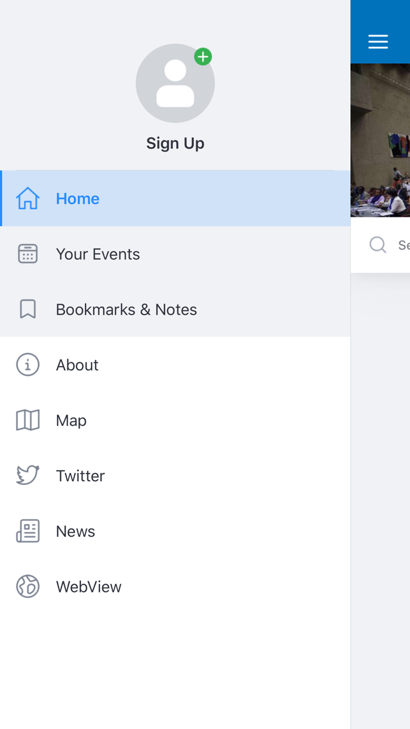Click the gray profile avatar placeholder
The height and width of the screenshot is (729, 410).
point(175,83)
